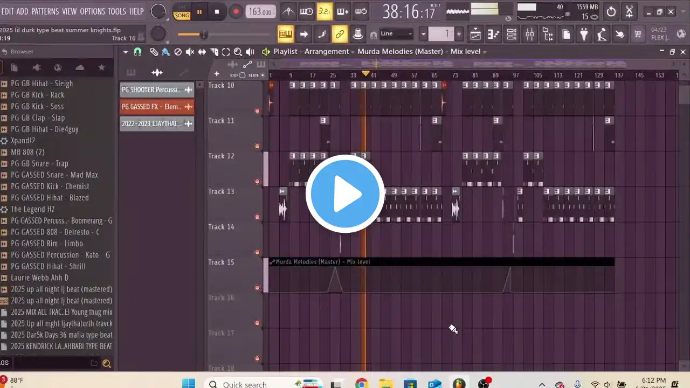Open the Line snap dropdown

(x=396, y=34)
